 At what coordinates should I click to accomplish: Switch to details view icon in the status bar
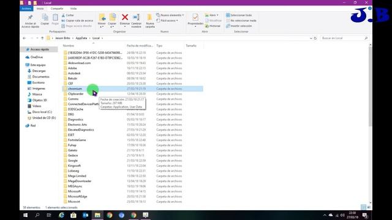tap(363, 207)
